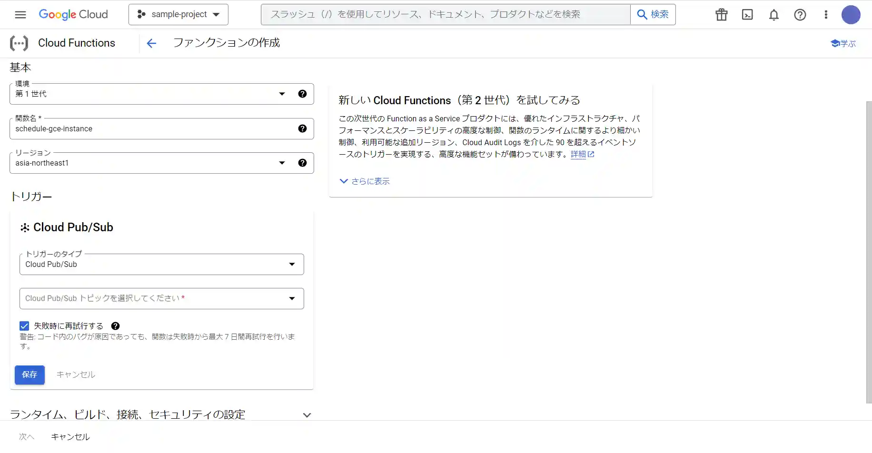The height and width of the screenshot is (453, 872).
Task: Open the sample-project project selector
Action: pos(178,14)
